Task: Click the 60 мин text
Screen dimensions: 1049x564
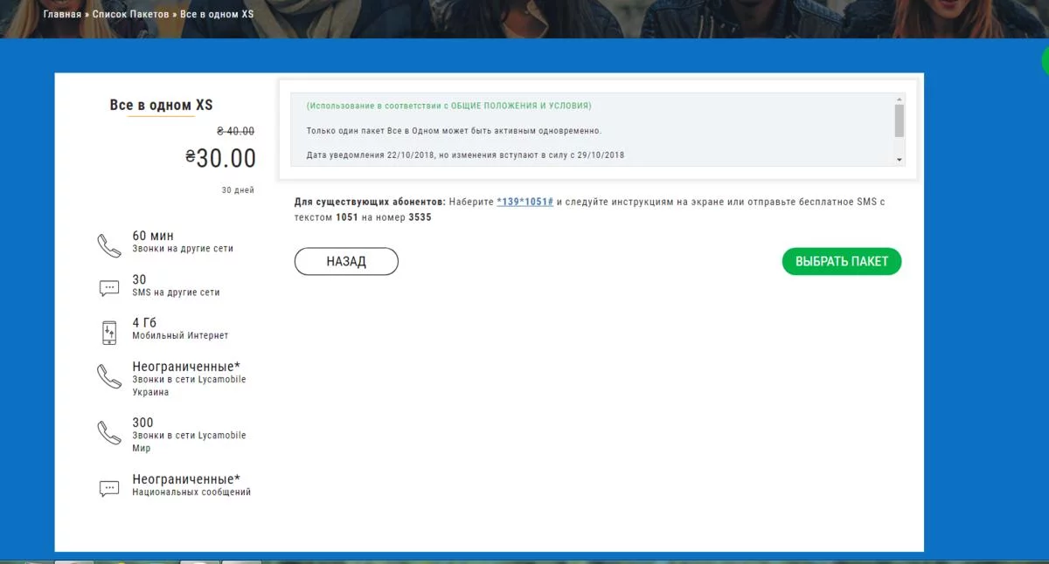Action: [x=153, y=236]
